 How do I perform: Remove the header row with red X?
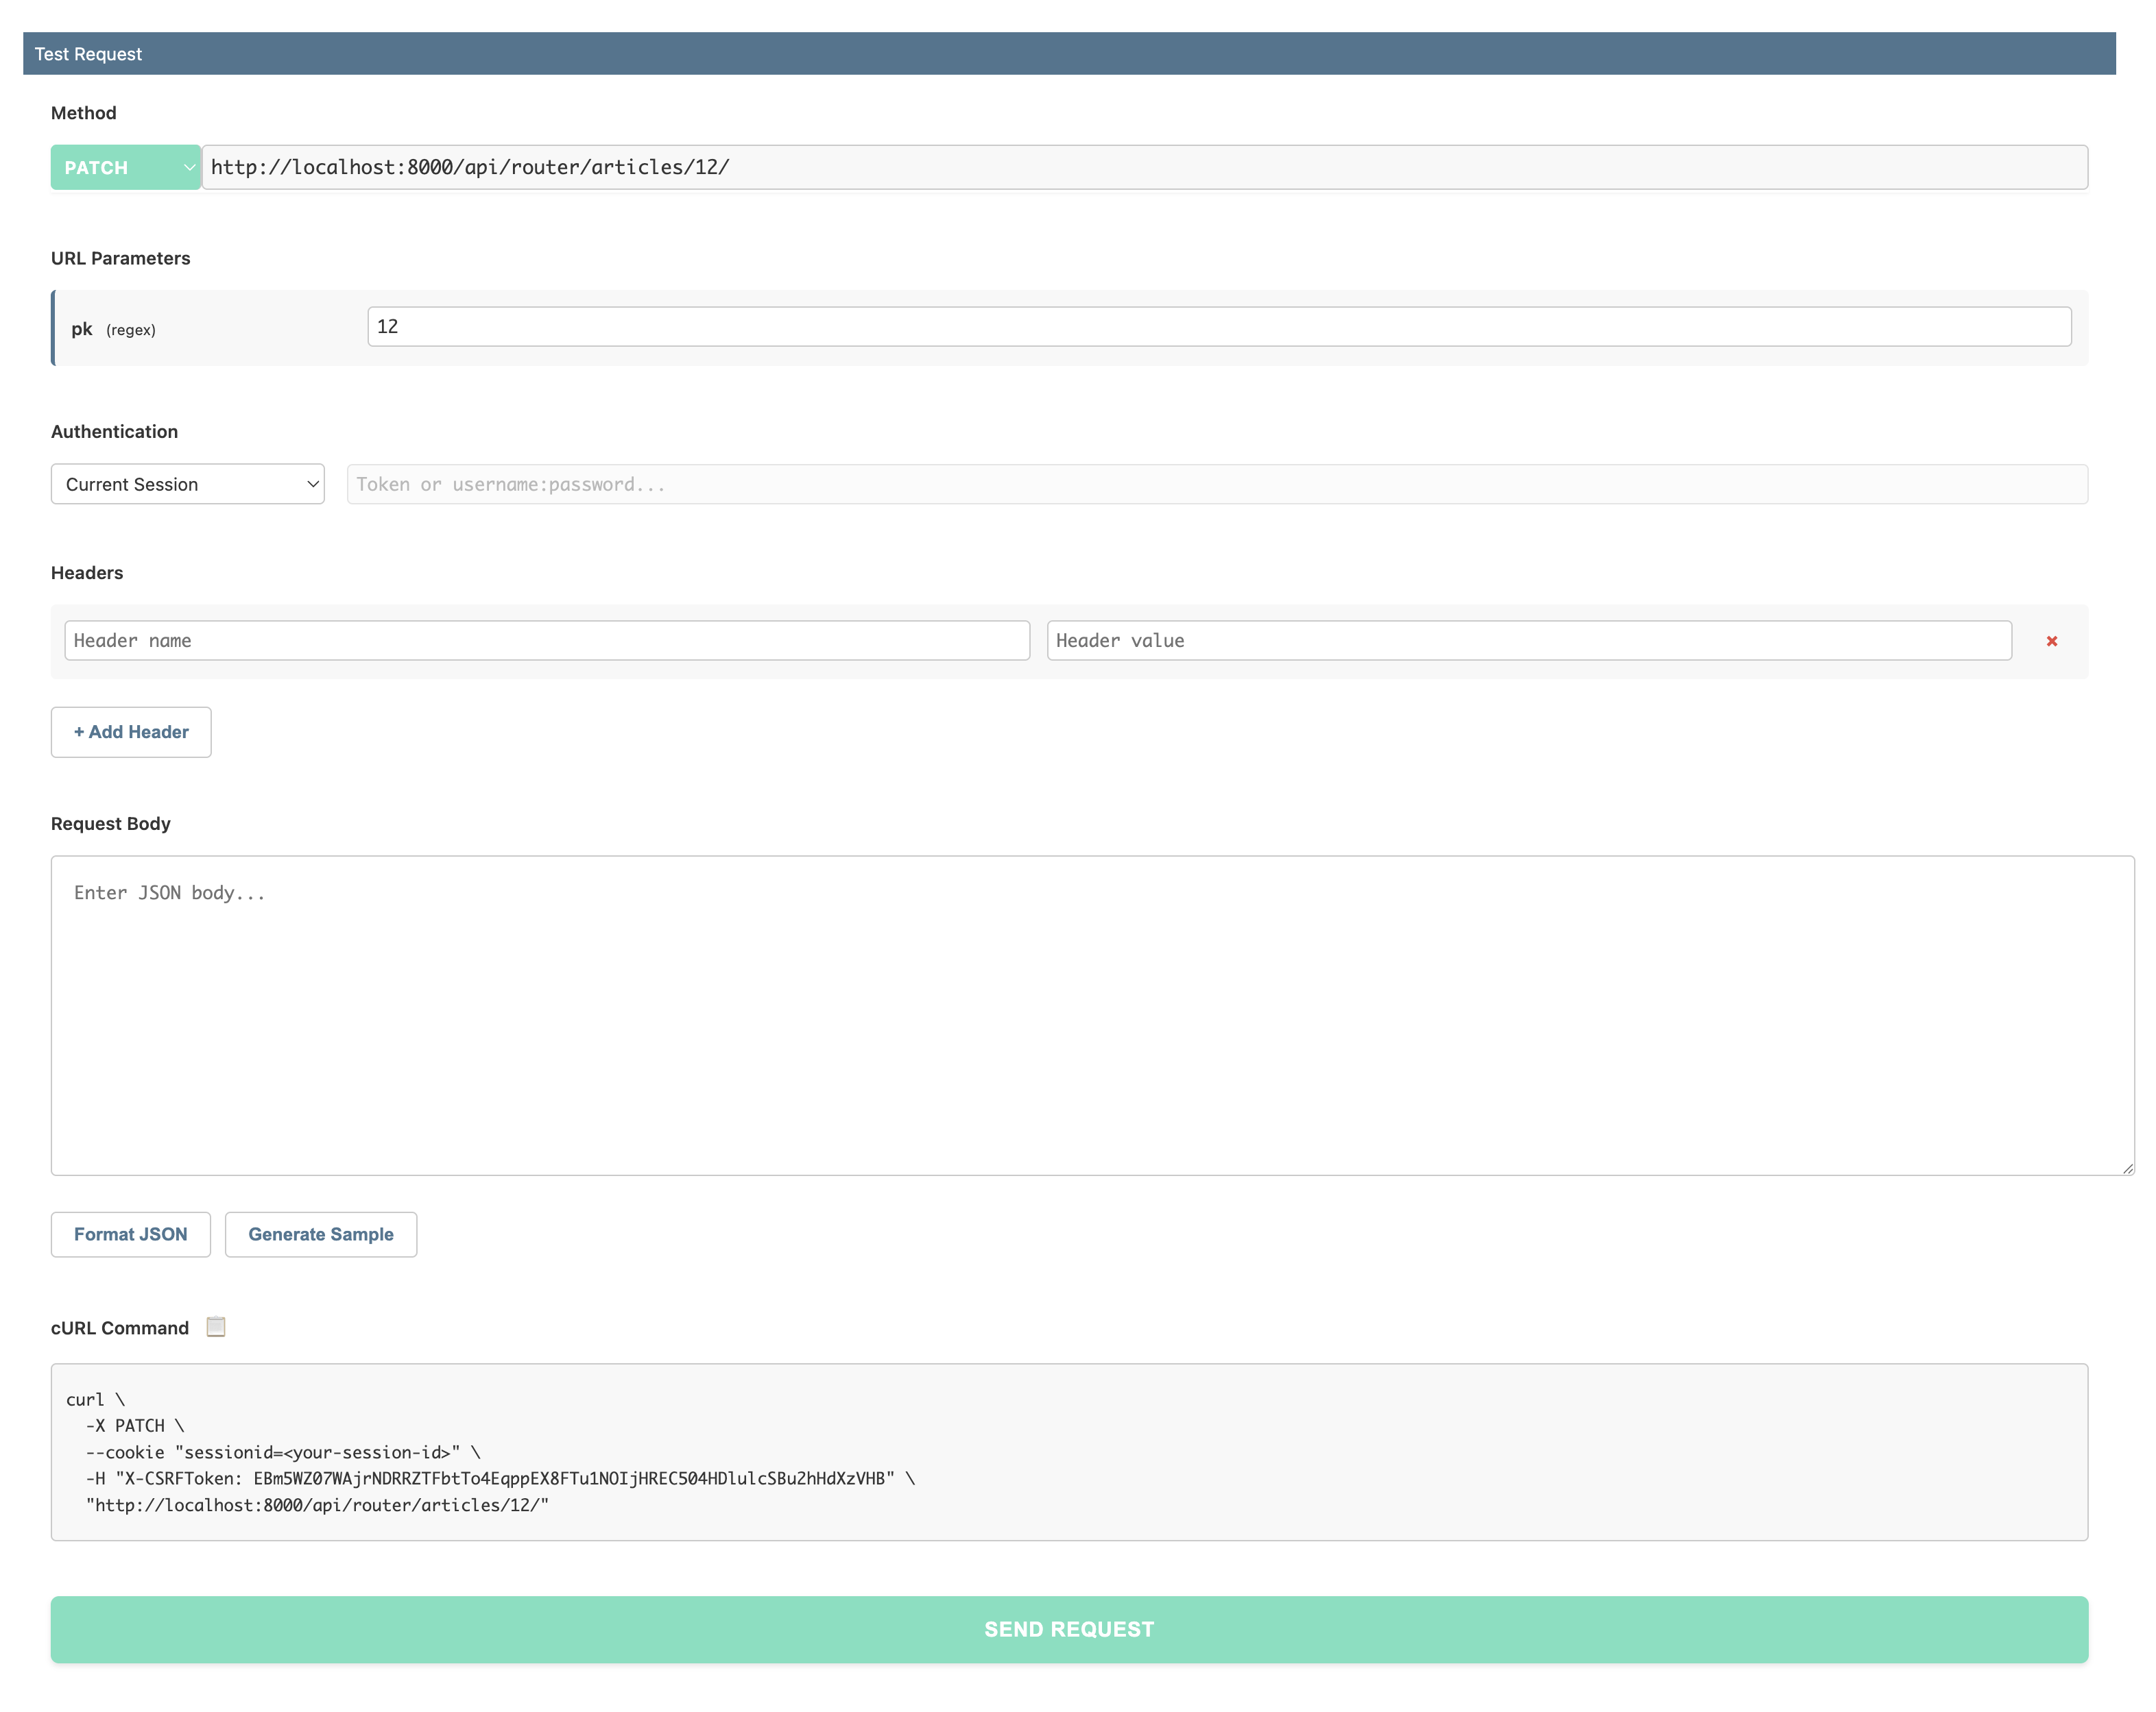(x=2051, y=641)
